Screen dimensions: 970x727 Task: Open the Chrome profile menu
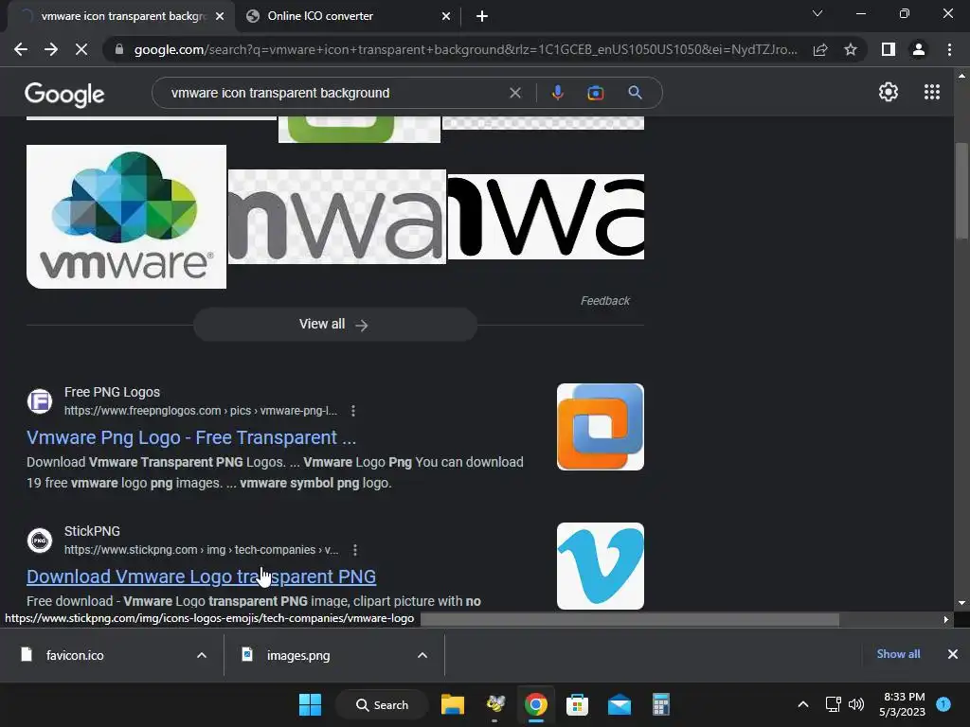[919, 49]
